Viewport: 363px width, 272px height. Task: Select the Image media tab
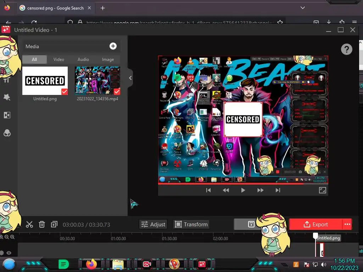click(108, 59)
